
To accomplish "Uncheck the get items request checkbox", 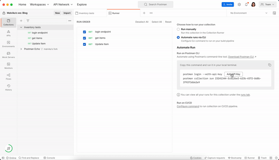I will pos(84,38).
